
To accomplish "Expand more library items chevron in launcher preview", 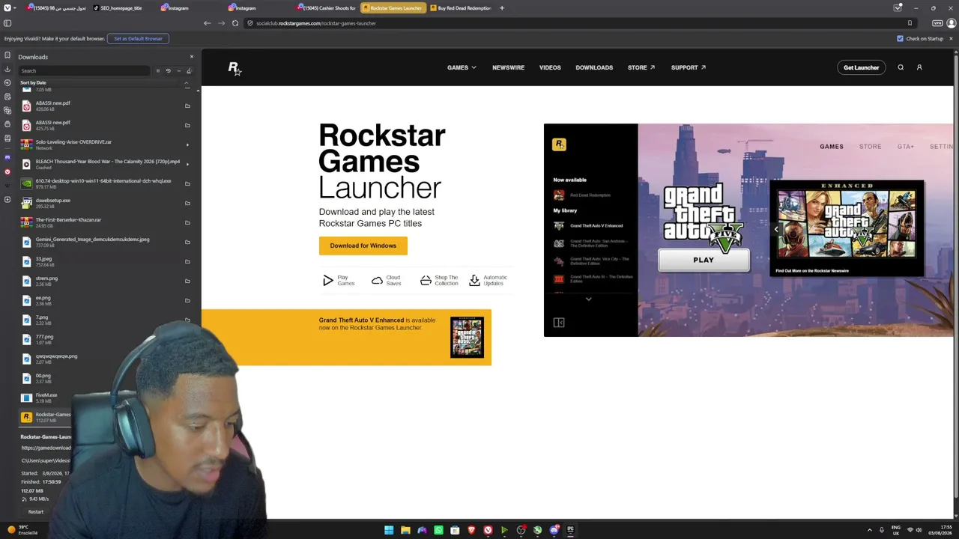I will point(588,299).
